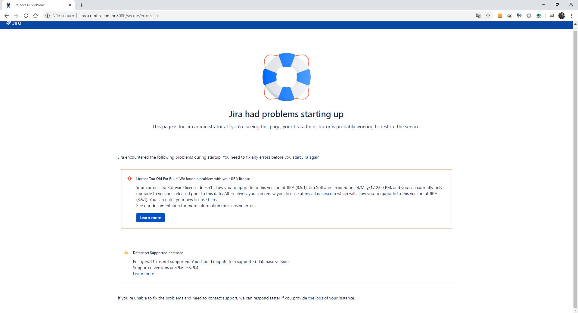578x313 pixels.
Task: Click 'Supported versions are: 9.6, 9.5, 9.4'
Action: click(166, 268)
